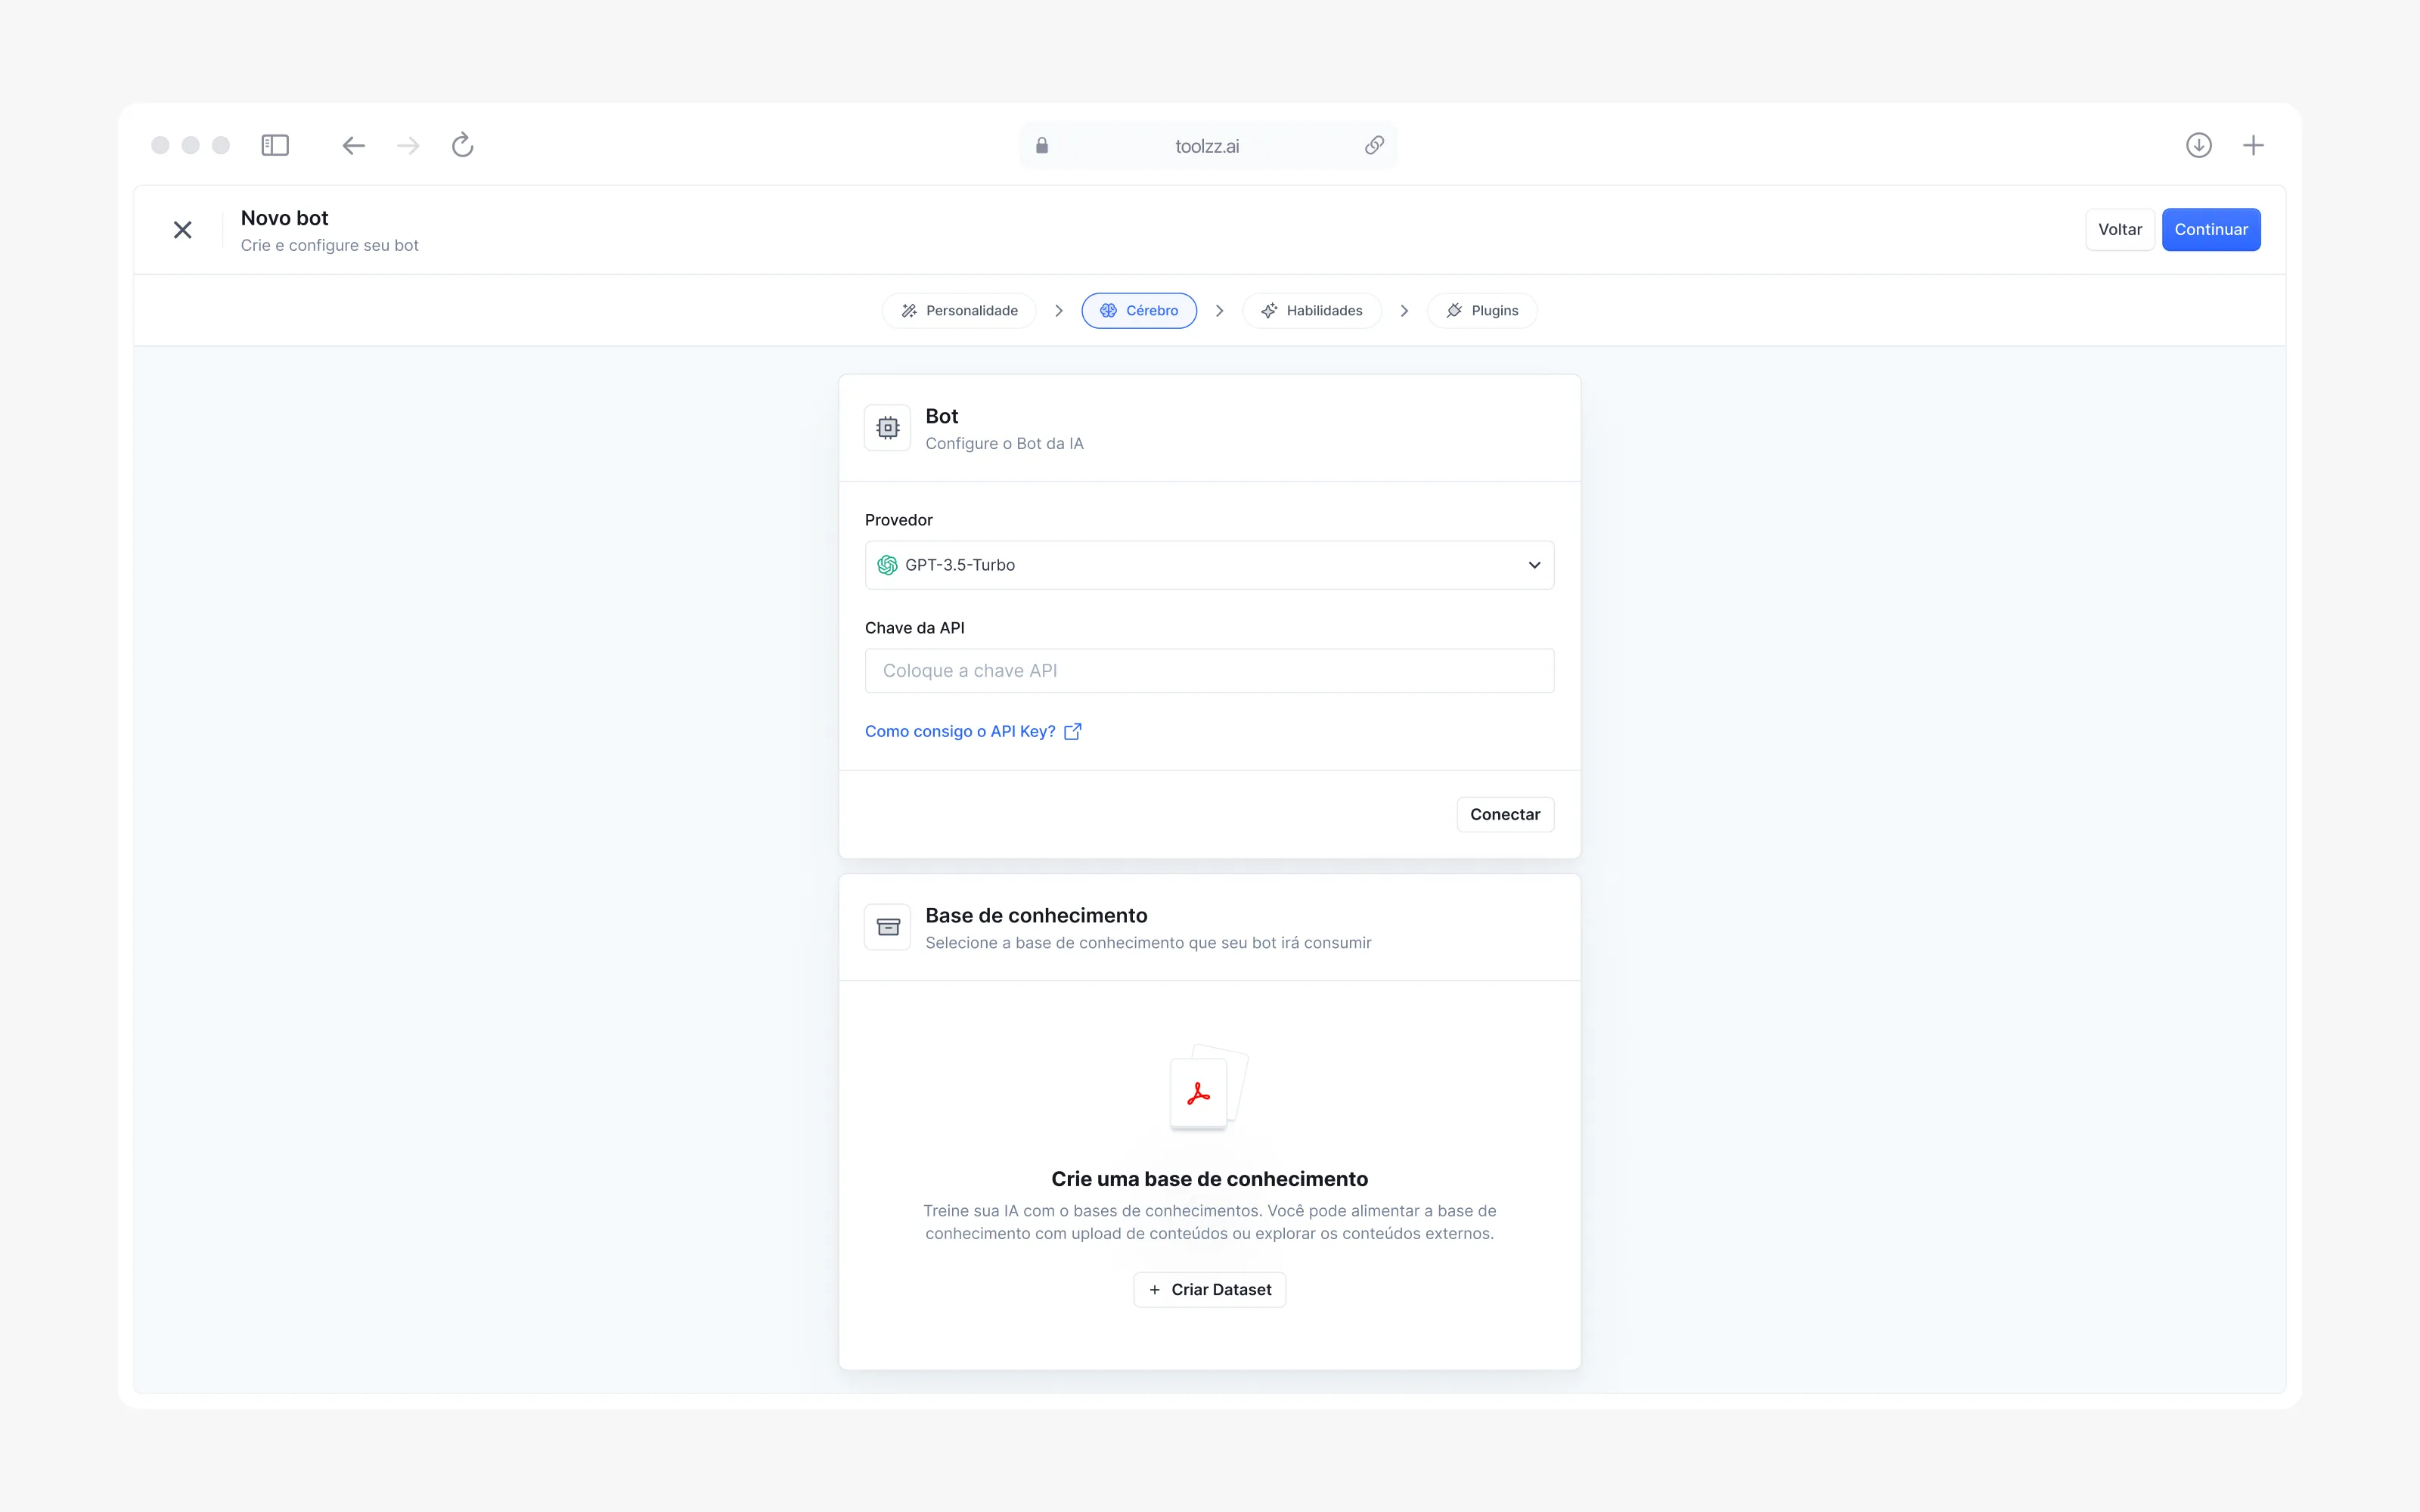Click chevron after Personalidade step
Screen dimensions: 2420x1512
pos(1058,311)
